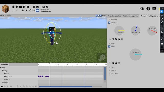Adjust the Y rotation wheel (blue)

pos(136,31)
